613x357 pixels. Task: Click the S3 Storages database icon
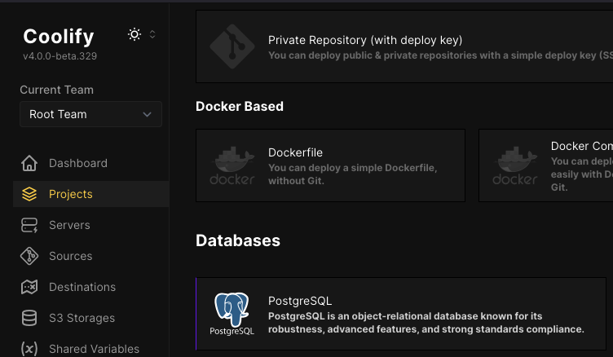click(29, 318)
